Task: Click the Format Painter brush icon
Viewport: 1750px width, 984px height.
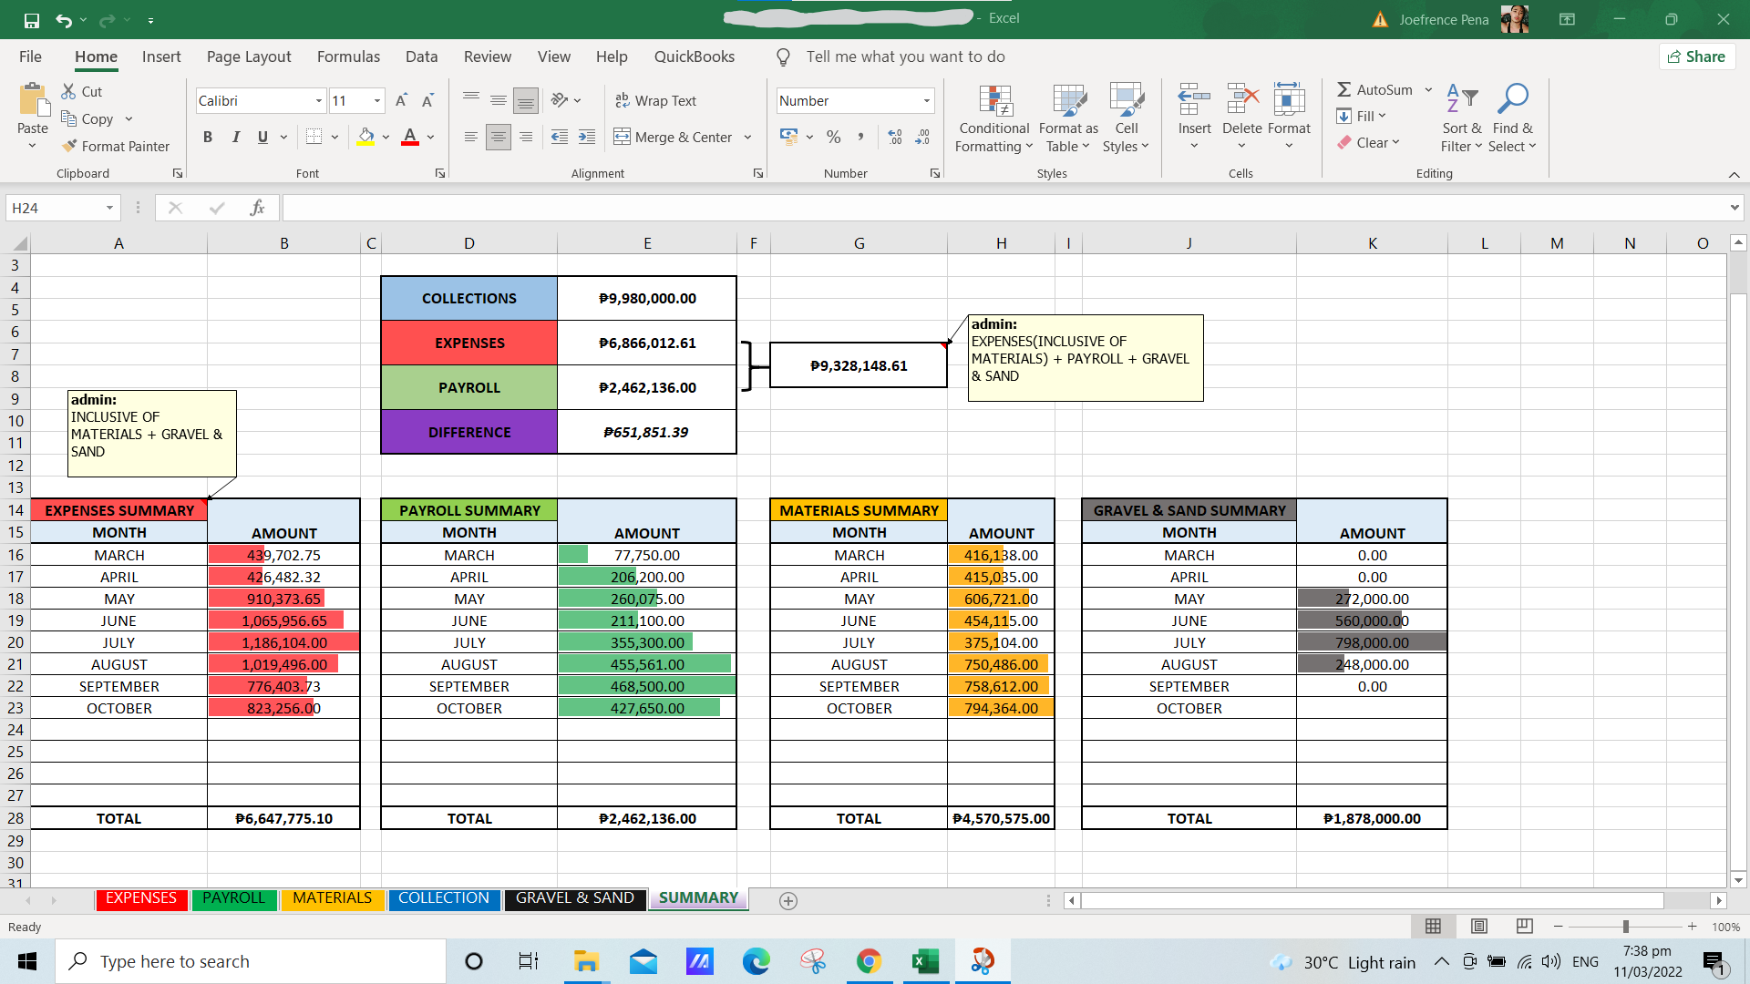Action: pyautogui.click(x=69, y=146)
